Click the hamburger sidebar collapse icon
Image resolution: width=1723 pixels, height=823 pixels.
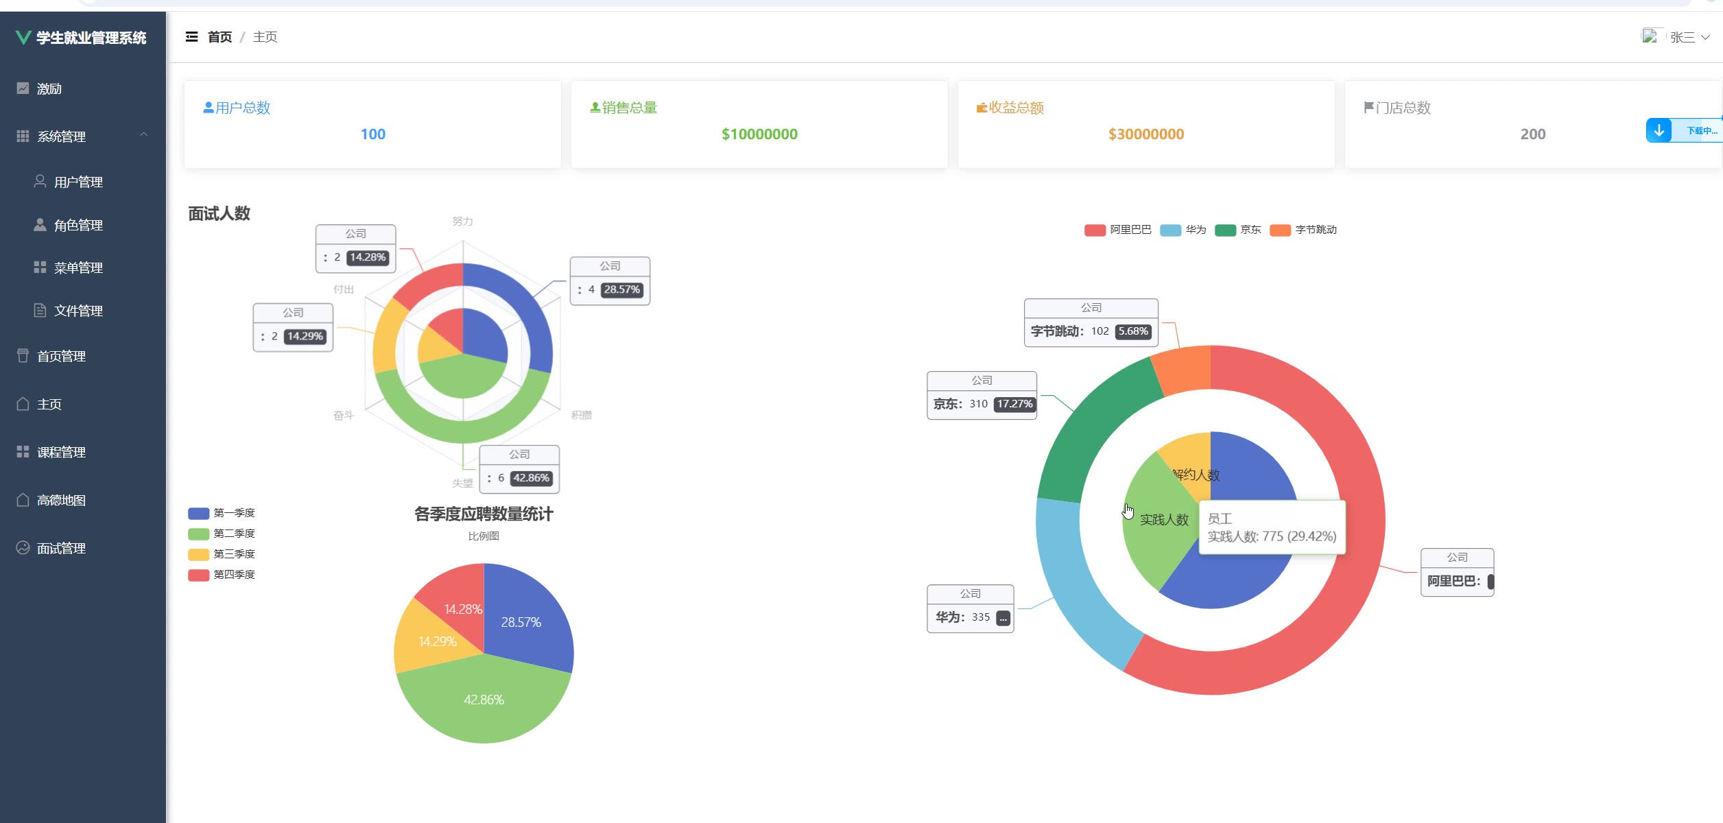pyautogui.click(x=191, y=37)
